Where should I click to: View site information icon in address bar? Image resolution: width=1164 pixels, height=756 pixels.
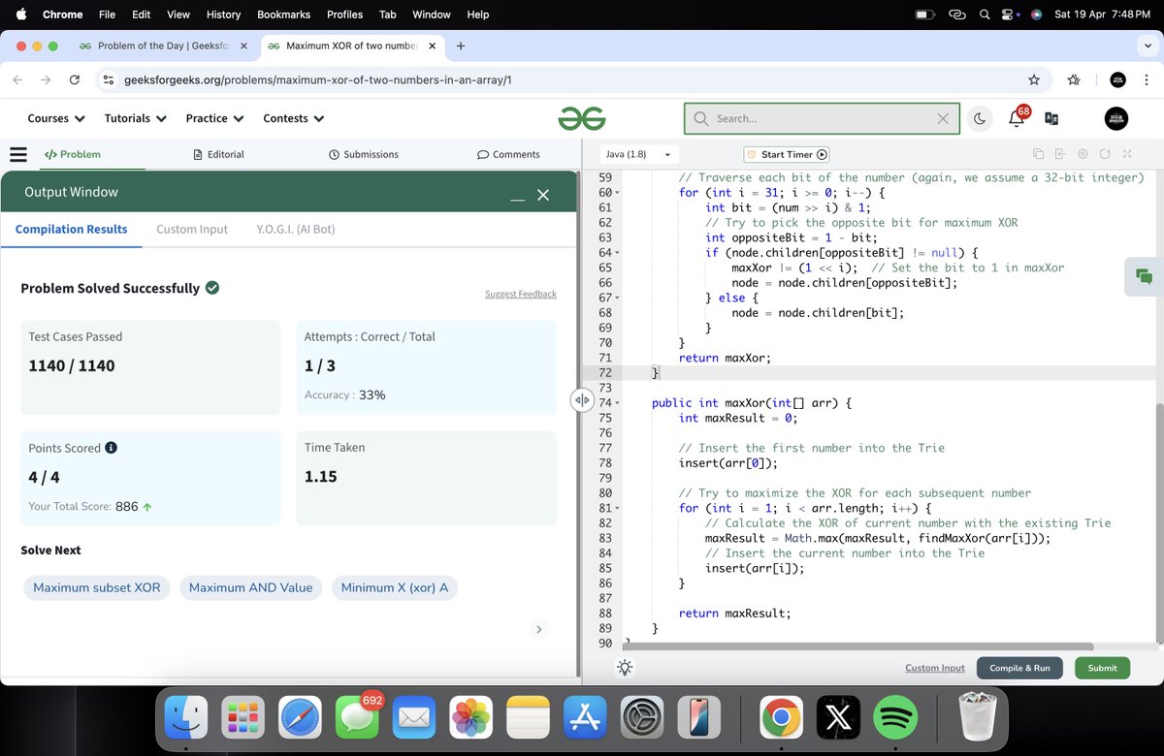coord(109,79)
